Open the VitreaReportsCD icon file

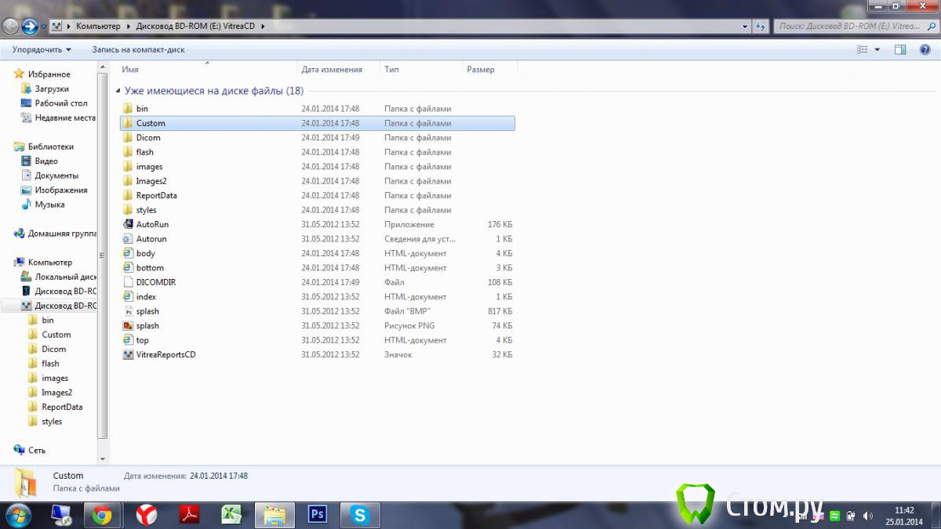click(165, 355)
